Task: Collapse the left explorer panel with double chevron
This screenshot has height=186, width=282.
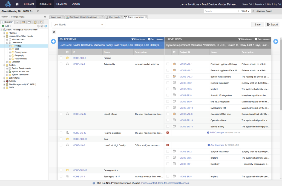Action: 45,17
